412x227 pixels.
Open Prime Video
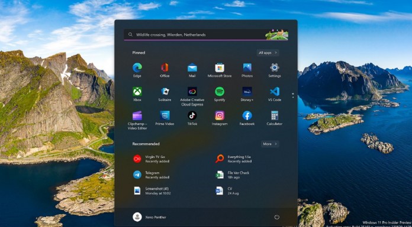pos(165,118)
